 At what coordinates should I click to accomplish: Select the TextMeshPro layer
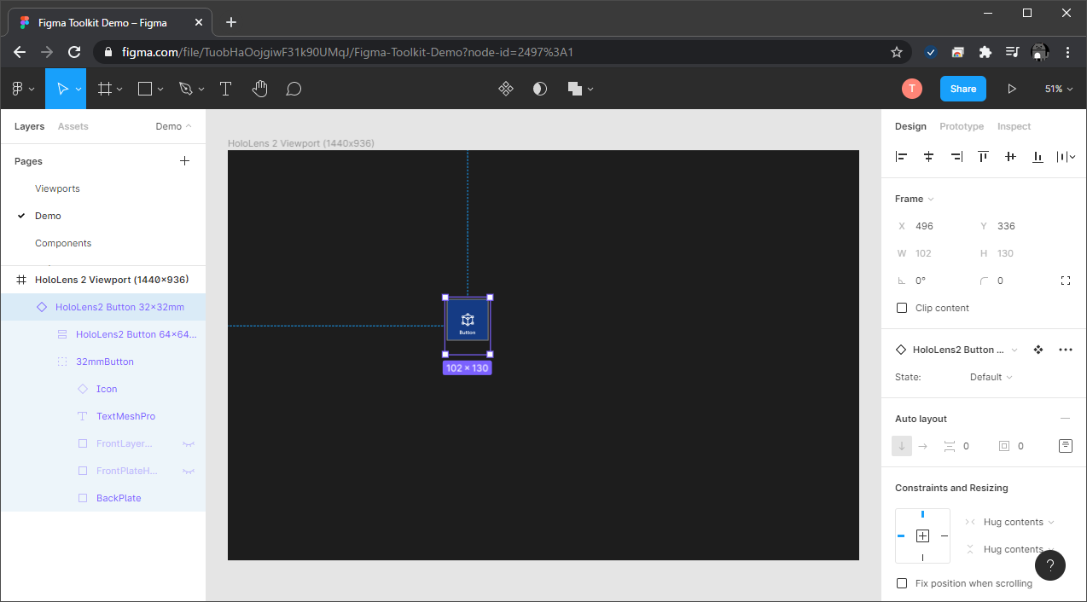[x=103, y=416]
